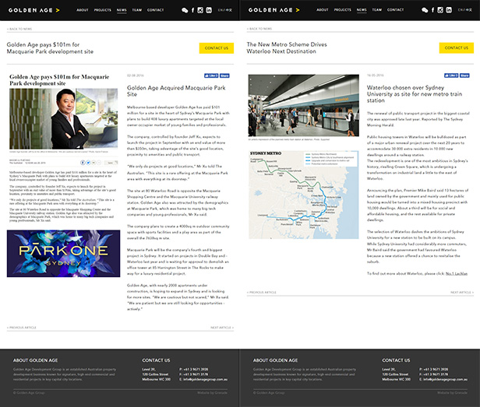Open Instagram icon in left page header

pyautogui.click(x=200, y=10)
